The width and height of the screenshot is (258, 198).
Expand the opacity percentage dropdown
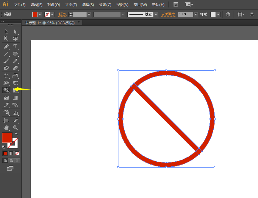196,14
